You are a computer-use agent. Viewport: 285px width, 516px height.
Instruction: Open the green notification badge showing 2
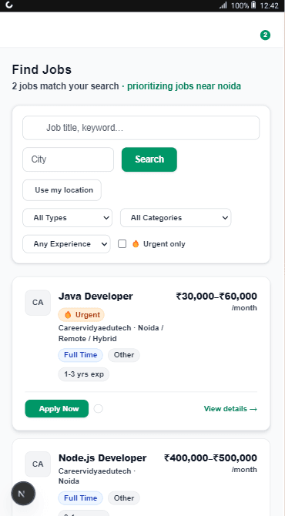[265, 35]
